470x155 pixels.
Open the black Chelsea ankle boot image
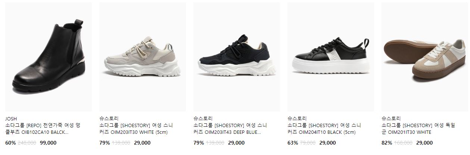(49, 57)
